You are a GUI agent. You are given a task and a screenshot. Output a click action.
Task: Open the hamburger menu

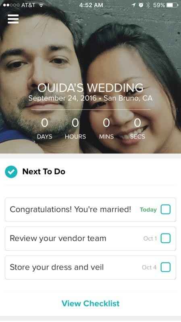(x=13, y=19)
